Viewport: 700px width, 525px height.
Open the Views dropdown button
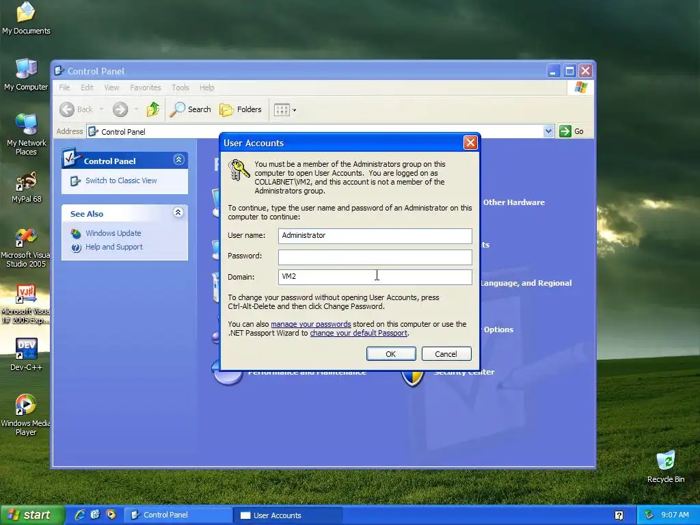point(285,110)
